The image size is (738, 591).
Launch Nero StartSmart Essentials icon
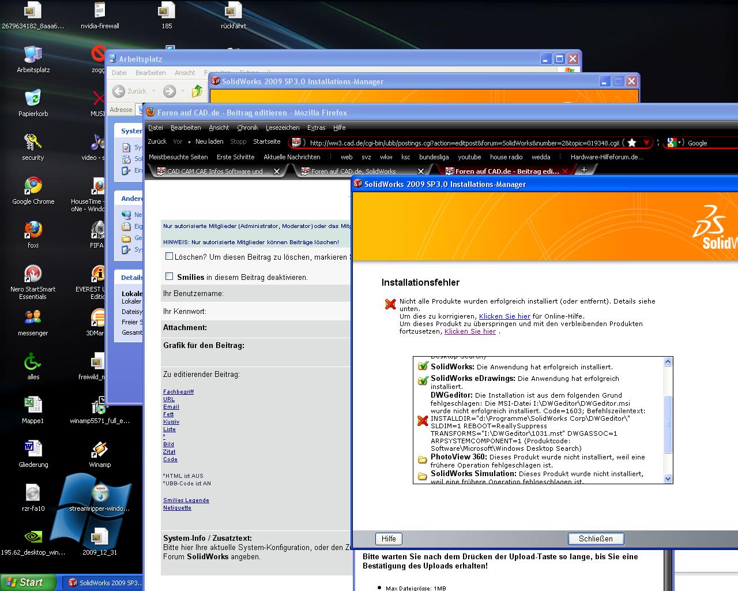[x=33, y=274]
